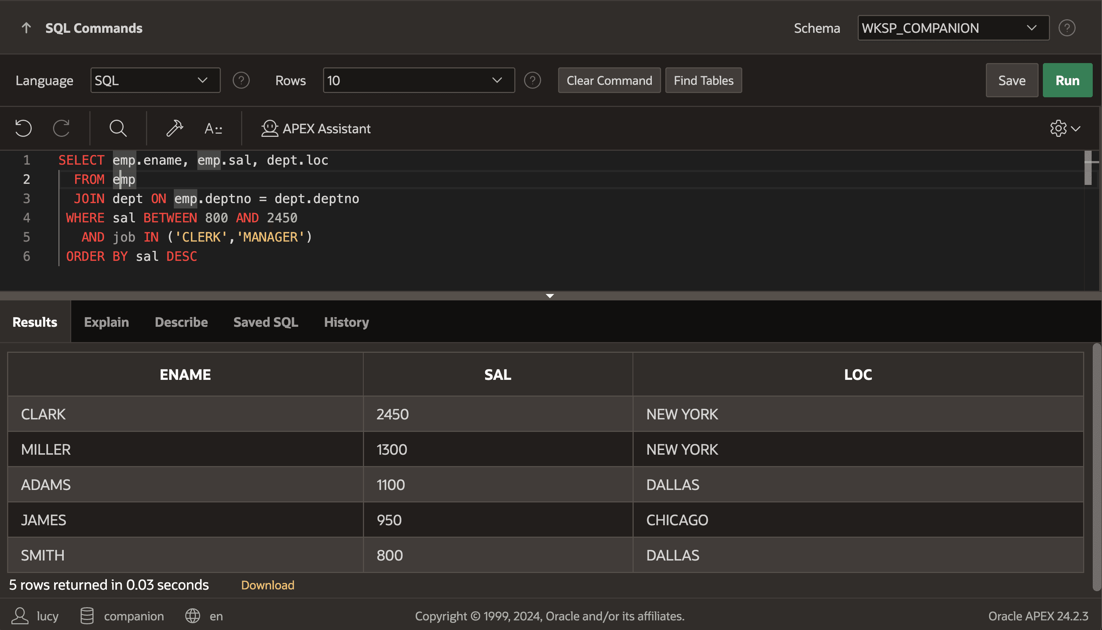This screenshot has height=630, width=1102.
Task: Open help icon next to Language dropdown
Action: click(x=241, y=81)
